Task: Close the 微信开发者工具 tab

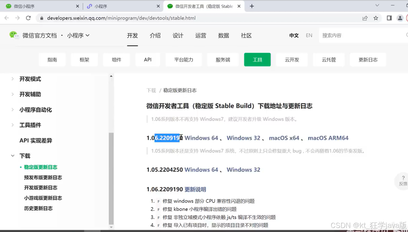Action: coord(239,6)
